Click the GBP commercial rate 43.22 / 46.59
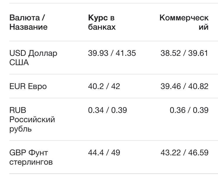The height and width of the screenshot is (176, 218). coord(184,152)
